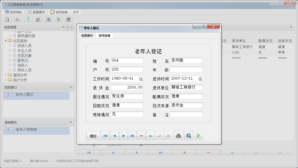Collapse the 社区救助 folder in tree
Viewport: 298px width, 168px height.
[6, 41]
